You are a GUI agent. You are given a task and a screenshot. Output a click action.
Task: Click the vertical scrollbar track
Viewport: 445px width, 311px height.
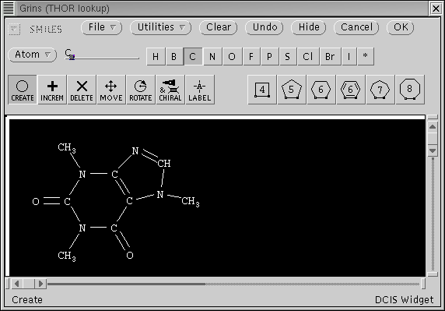pyautogui.click(x=433, y=214)
